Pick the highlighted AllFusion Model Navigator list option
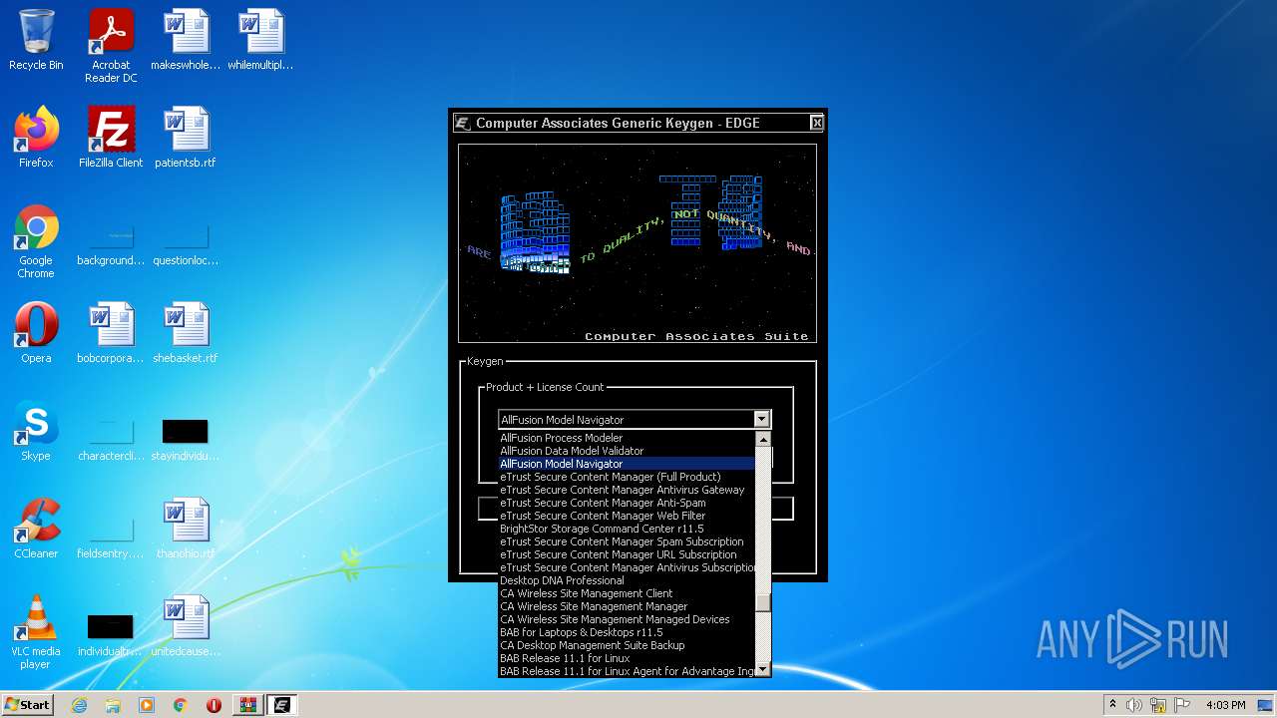The image size is (1277, 718). point(628,464)
